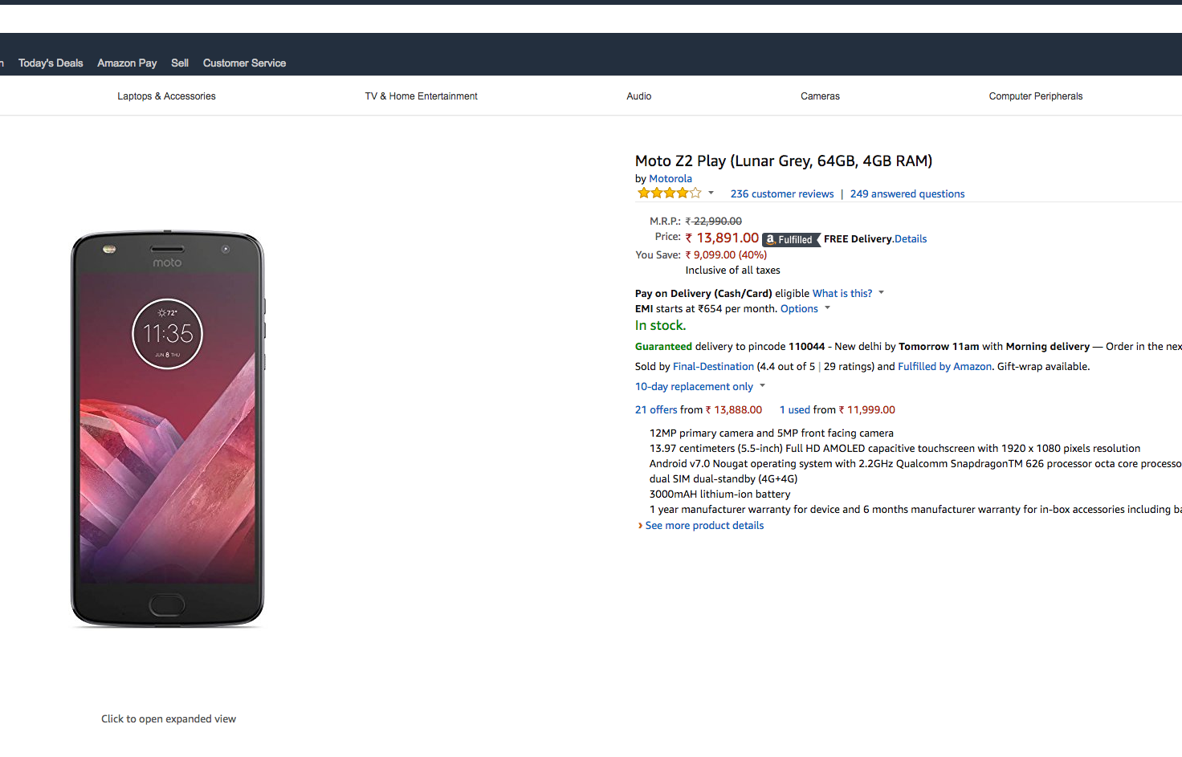Read the 236 customer reviews
Screen dimensions: 1182x757
(782, 194)
